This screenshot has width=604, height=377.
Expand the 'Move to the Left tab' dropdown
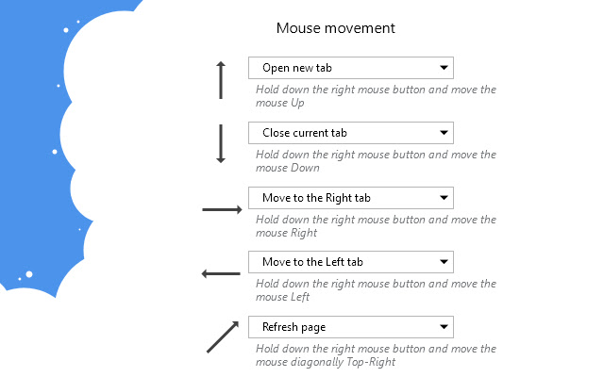point(350,262)
